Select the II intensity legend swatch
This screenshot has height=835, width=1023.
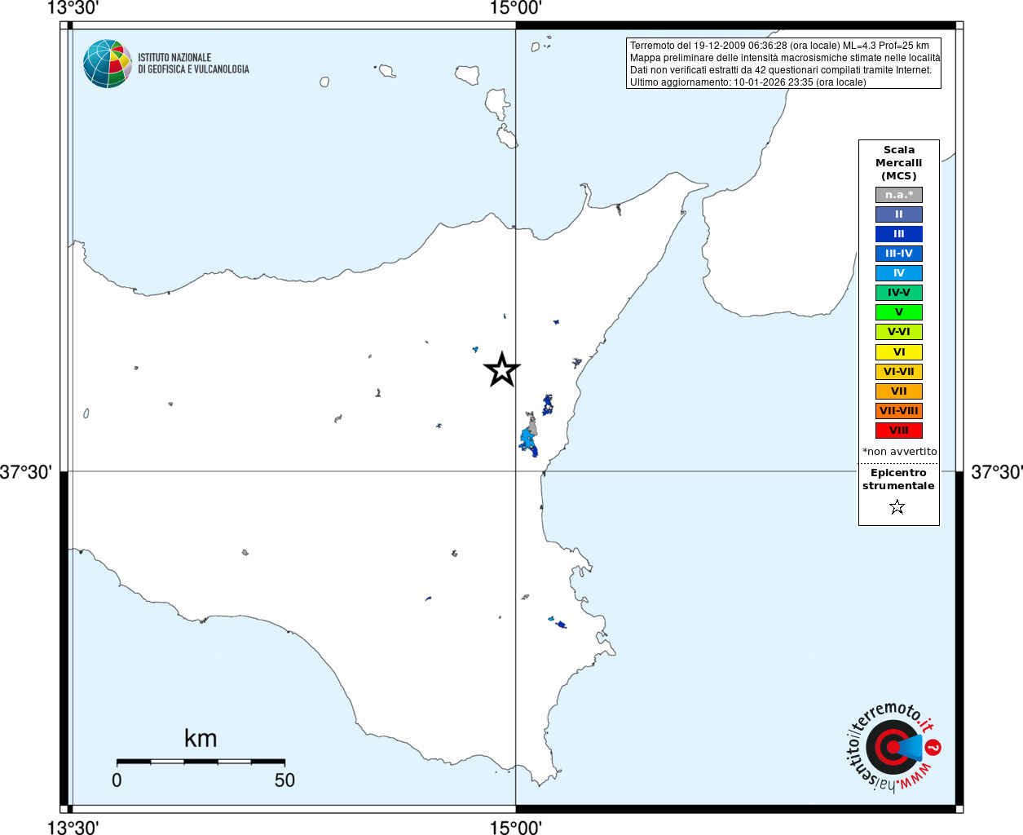pyautogui.click(x=899, y=214)
